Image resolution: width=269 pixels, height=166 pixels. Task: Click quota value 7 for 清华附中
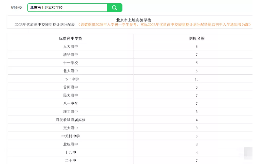pyautogui.click(x=197, y=55)
